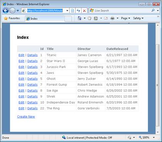The image size is (162, 142).
Task: Click the Create New link
Action: (26, 117)
